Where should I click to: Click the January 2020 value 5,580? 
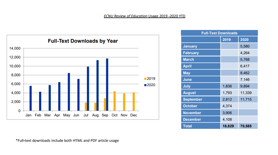245,46
